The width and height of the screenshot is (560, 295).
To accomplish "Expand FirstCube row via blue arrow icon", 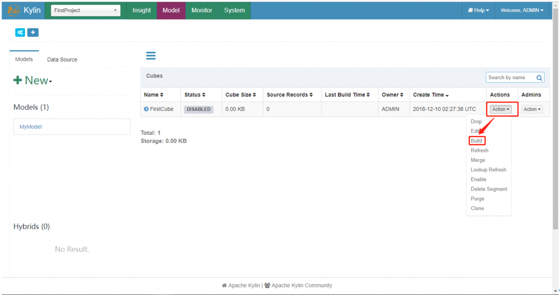I will [146, 109].
